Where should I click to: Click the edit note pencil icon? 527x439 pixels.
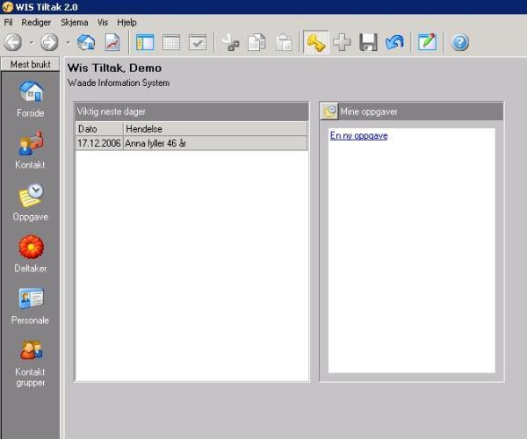427,42
